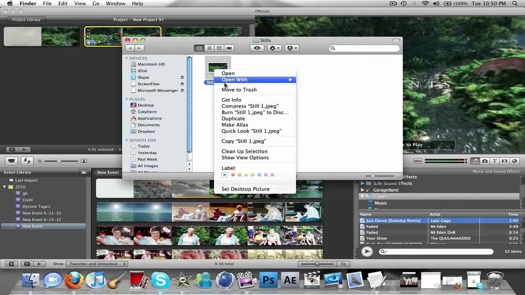Eject ScreenFlow volume in Finder sidebar
Screen dimensions: 525x295
pos(182,84)
